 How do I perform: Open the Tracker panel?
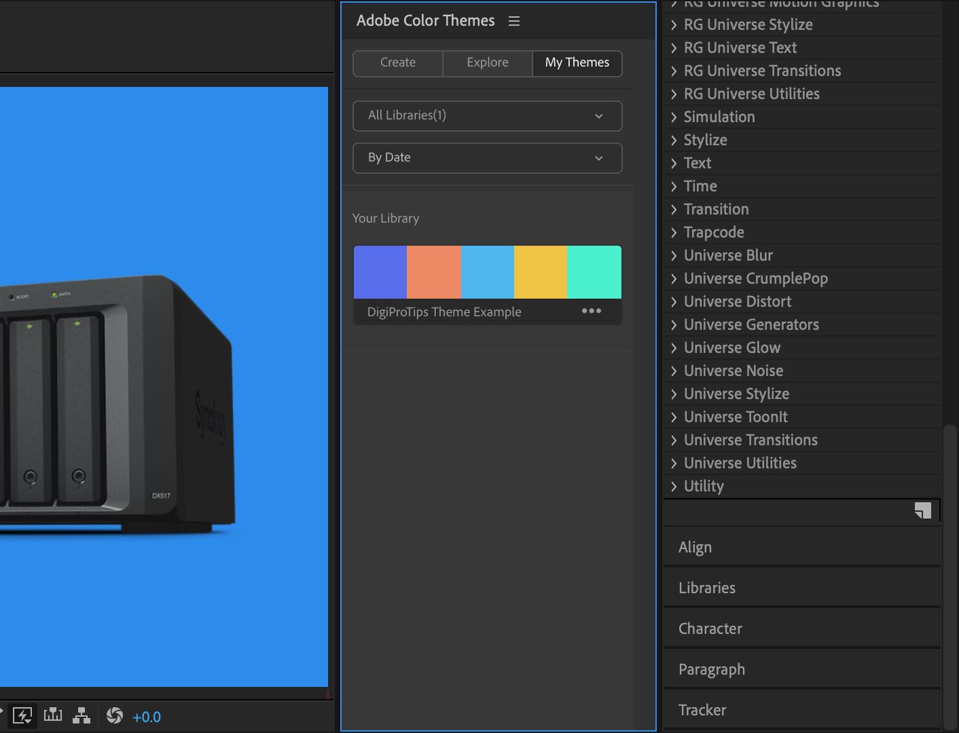702,710
